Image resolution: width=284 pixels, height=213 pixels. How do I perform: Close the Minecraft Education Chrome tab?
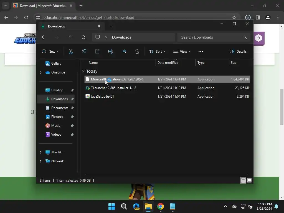(x=71, y=6)
